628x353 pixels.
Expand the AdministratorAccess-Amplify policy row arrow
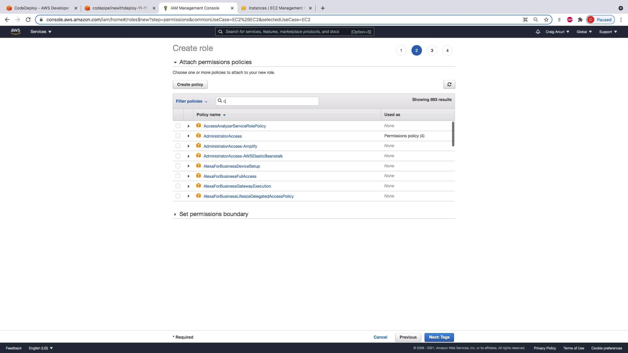coord(188,146)
